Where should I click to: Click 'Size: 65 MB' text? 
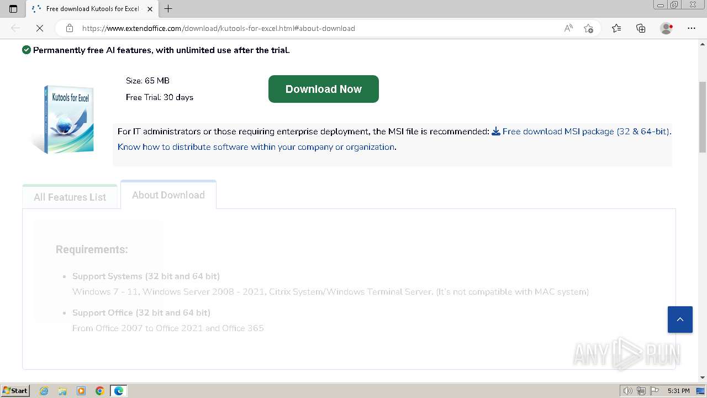pyautogui.click(x=147, y=81)
